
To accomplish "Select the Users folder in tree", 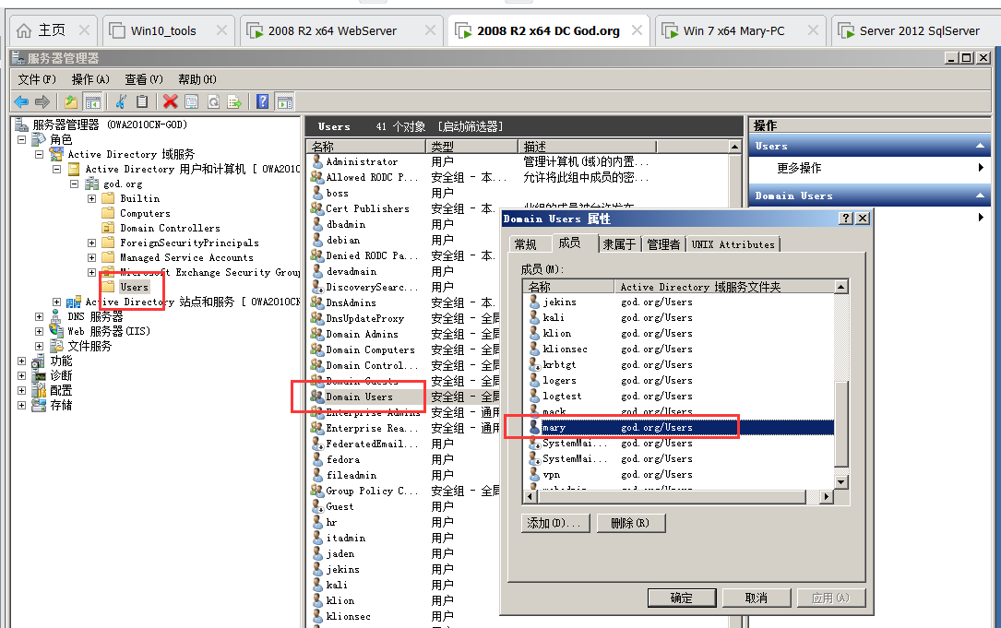I will [x=134, y=287].
